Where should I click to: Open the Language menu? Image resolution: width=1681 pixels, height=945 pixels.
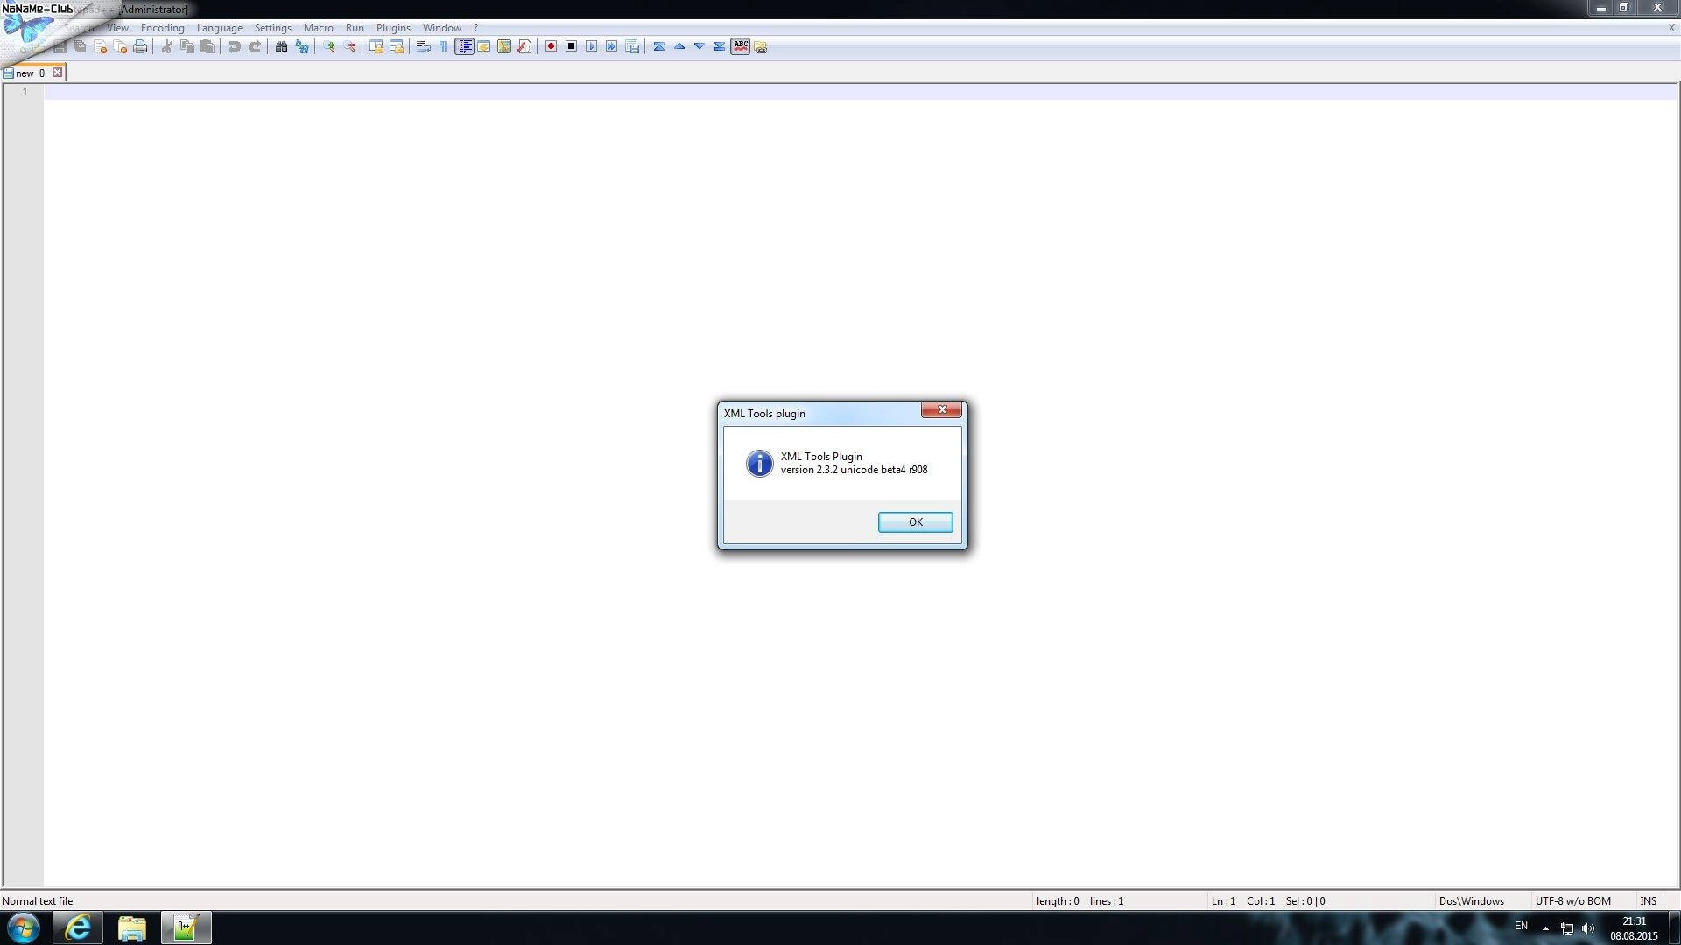(219, 28)
